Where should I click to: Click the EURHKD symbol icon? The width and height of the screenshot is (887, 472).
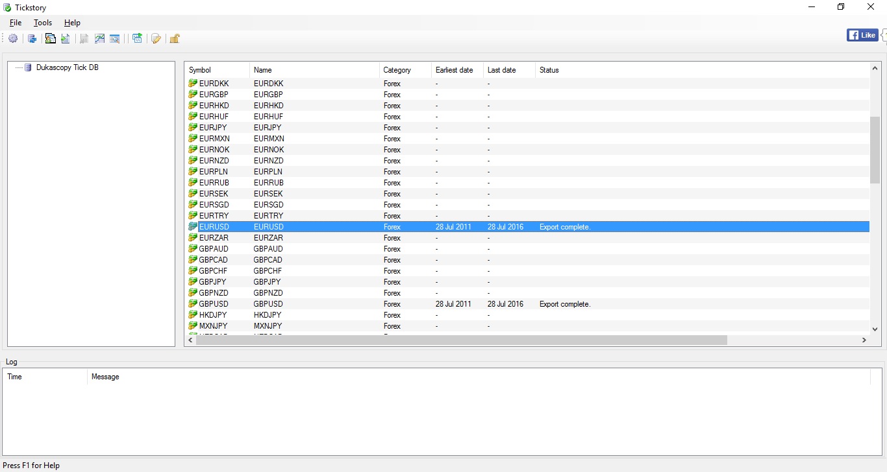(193, 106)
